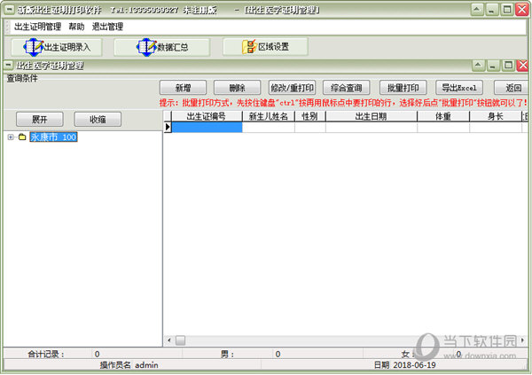Click the 身长 column header
This screenshot has width=532, height=375.
[496, 116]
